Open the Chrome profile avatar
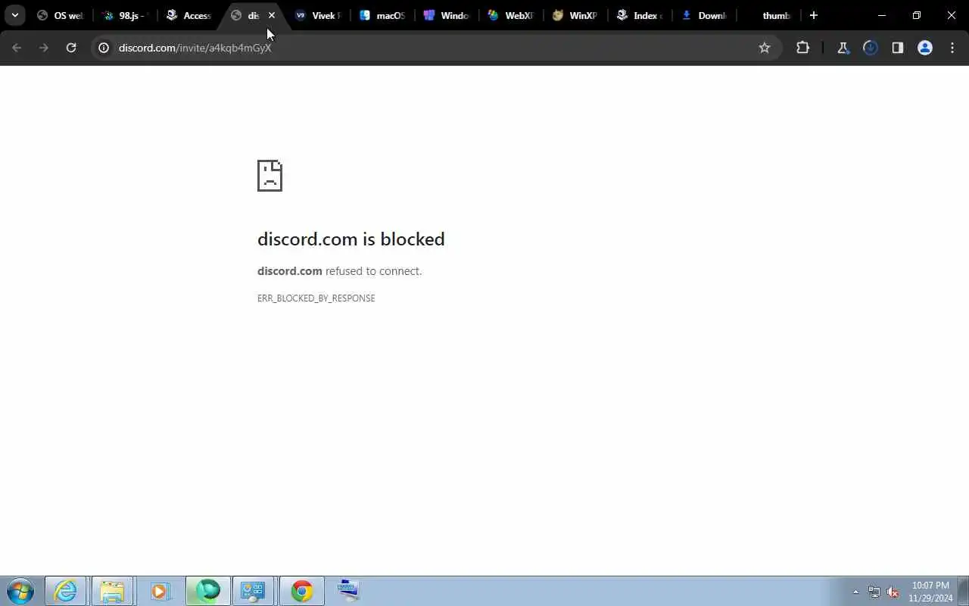This screenshot has height=606, width=969. pos(925,48)
